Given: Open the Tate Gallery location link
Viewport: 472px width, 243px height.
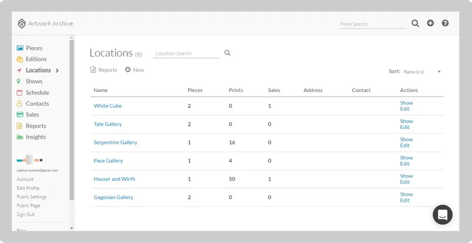Looking at the screenshot, I should [108, 124].
